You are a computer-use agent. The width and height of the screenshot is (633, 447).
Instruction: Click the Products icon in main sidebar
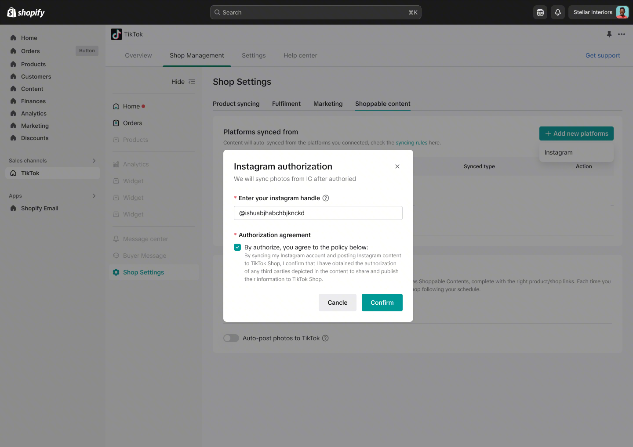(13, 64)
